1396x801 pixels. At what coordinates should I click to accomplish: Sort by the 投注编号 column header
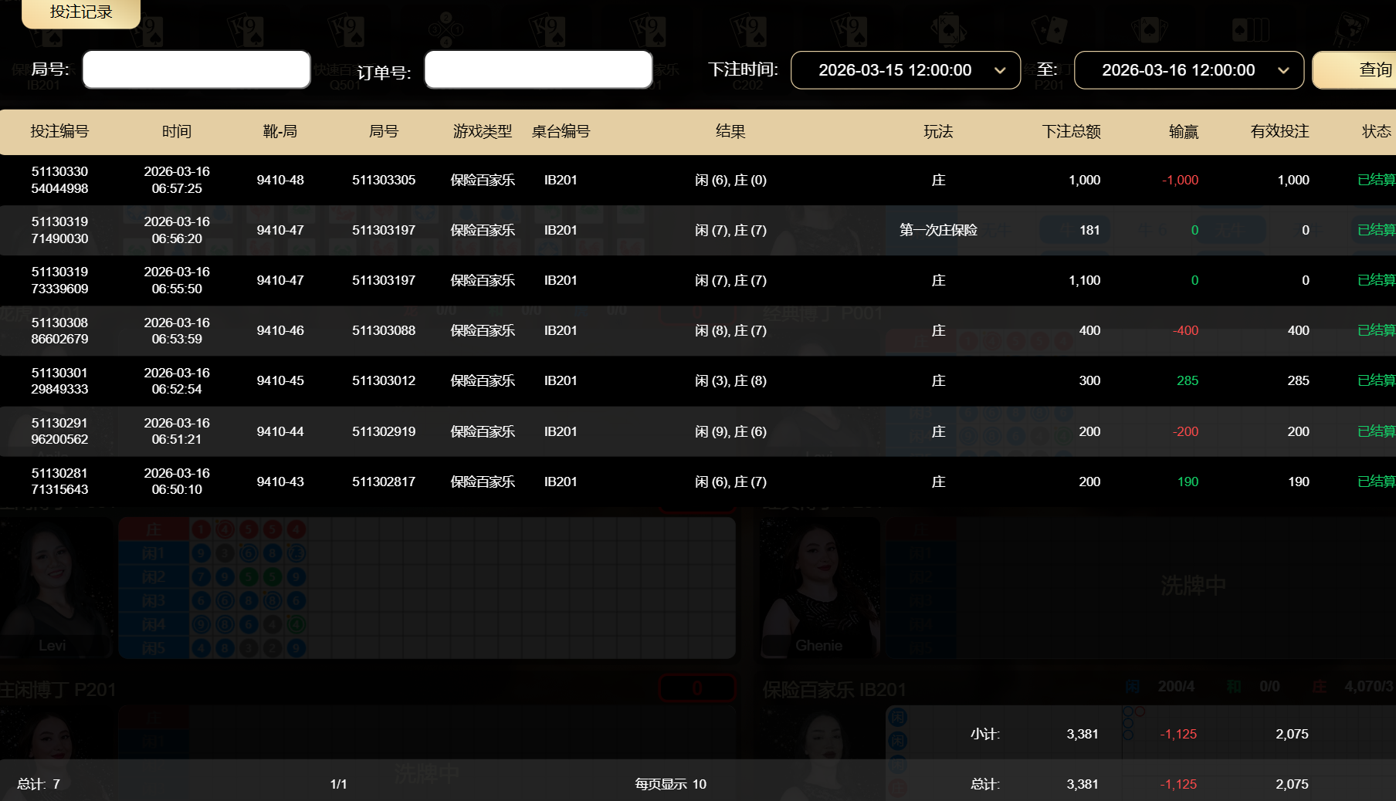click(x=59, y=132)
